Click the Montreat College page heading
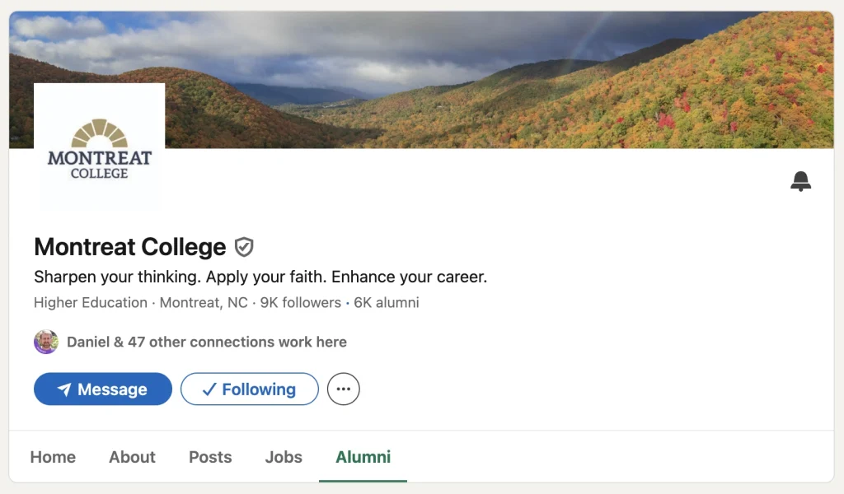 pos(129,246)
